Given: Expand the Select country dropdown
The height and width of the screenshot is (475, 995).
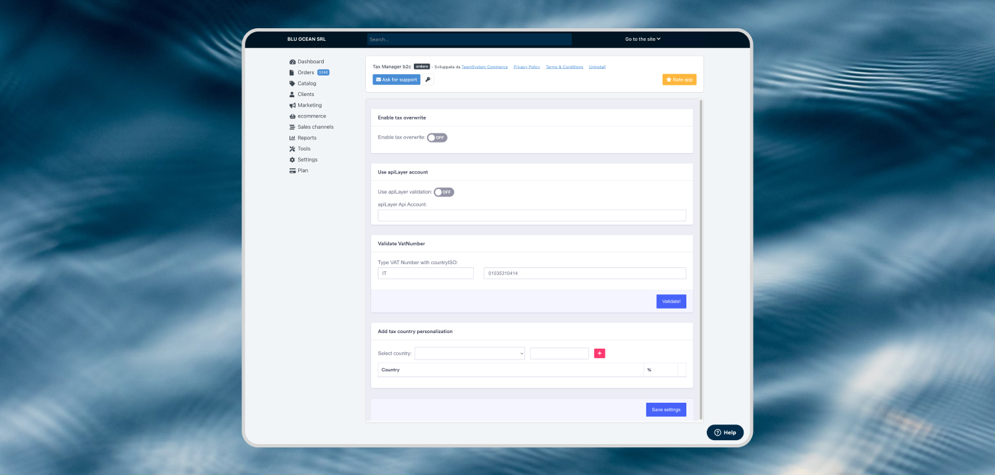Looking at the screenshot, I should tap(469, 353).
